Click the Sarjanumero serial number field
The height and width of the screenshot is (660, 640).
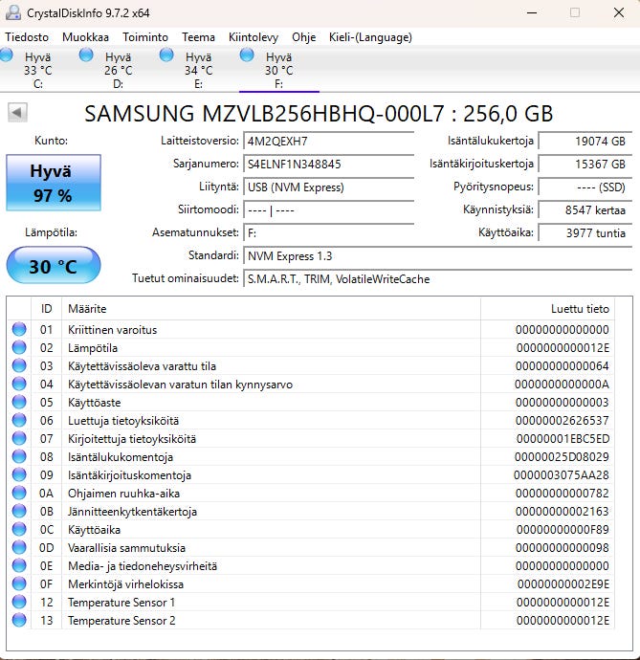coord(329,164)
